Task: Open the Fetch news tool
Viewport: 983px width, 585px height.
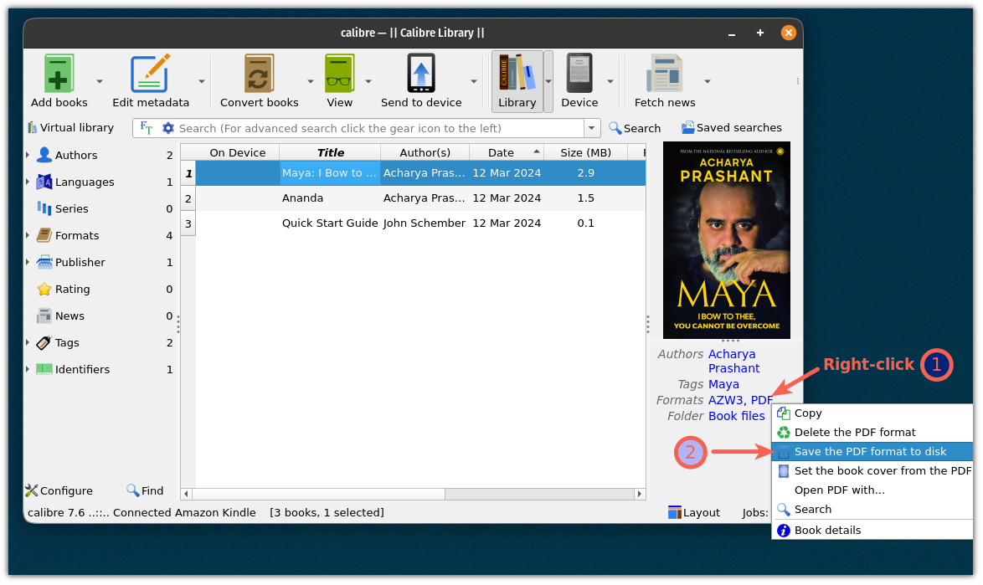Action: (664, 74)
